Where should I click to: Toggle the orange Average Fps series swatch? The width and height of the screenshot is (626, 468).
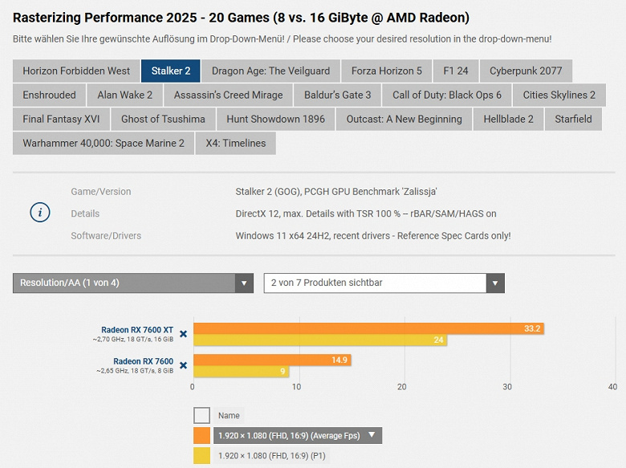tap(201, 436)
